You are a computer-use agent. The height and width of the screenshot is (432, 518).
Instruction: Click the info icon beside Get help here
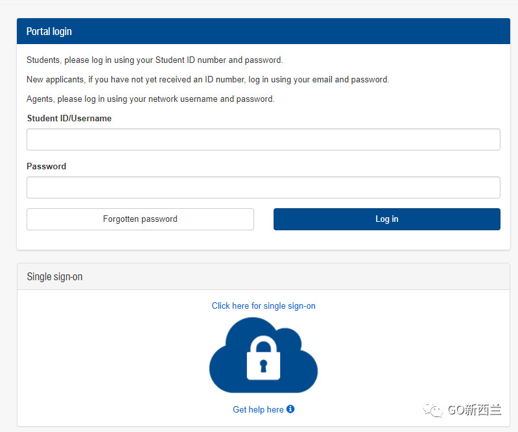click(x=290, y=409)
